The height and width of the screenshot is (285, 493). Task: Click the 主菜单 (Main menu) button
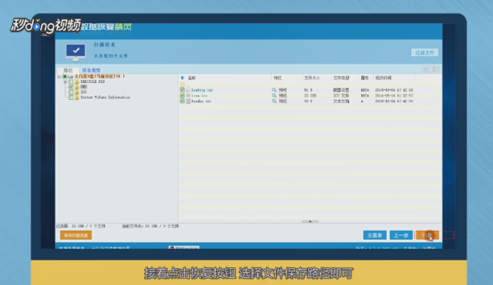pos(374,235)
